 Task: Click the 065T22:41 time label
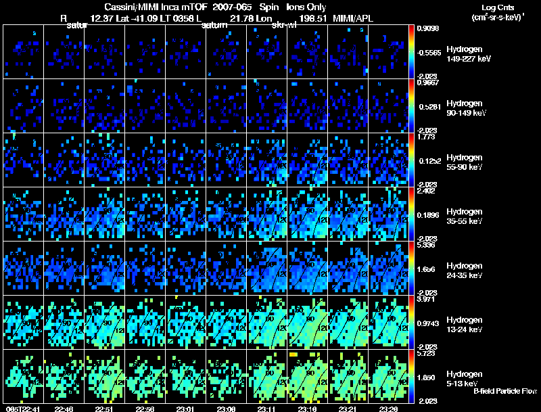coord(23,409)
